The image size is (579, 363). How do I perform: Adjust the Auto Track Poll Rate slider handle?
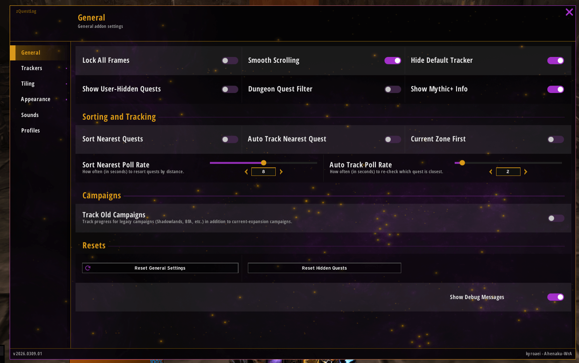(x=462, y=163)
